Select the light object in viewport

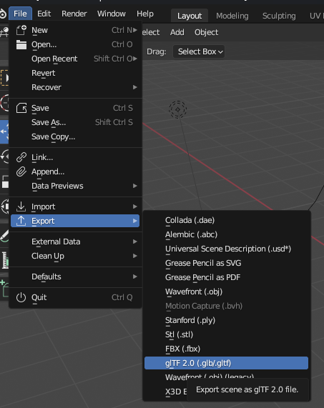point(178,109)
